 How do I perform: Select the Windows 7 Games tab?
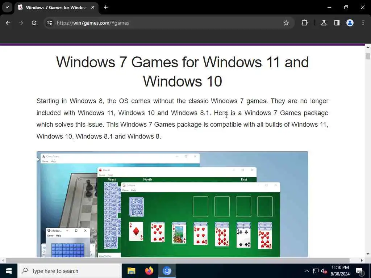point(56,7)
